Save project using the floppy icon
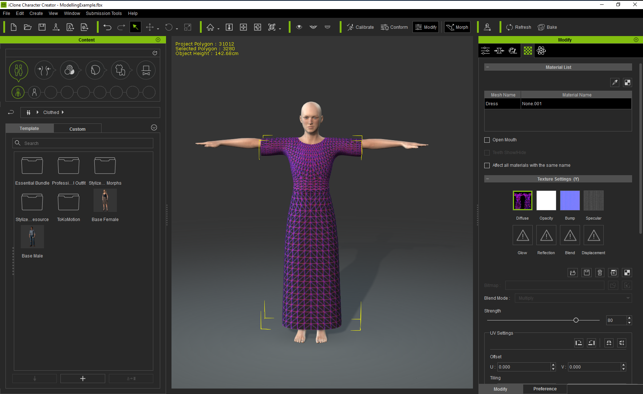 (x=42, y=27)
